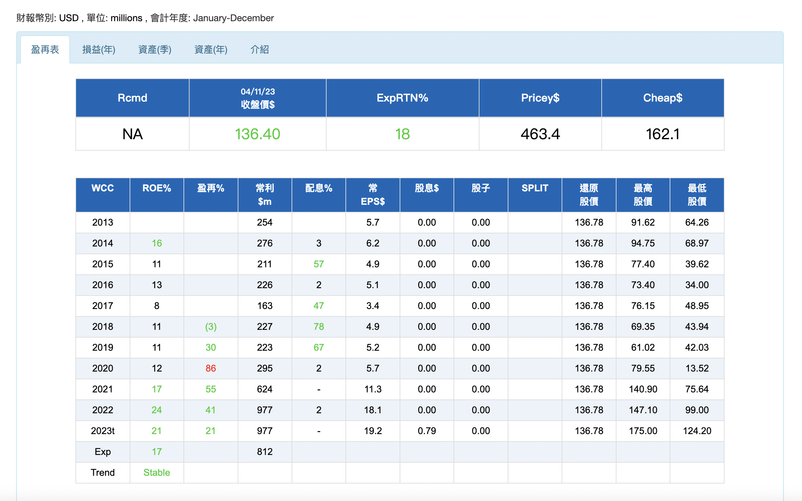Click the 股息$ column header
This screenshot has width=802, height=501.
427,195
